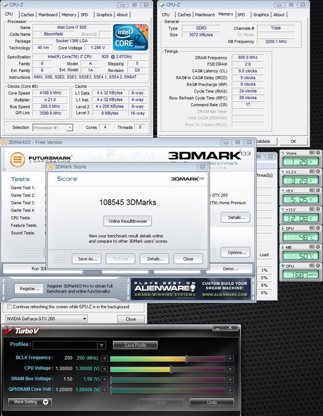Viewport: 323px width, 416px height.
Task: Increase DRAM Bus Voltage with right arrow
Action: tap(230, 380)
